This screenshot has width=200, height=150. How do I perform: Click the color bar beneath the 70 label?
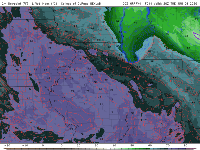coord(168,149)
